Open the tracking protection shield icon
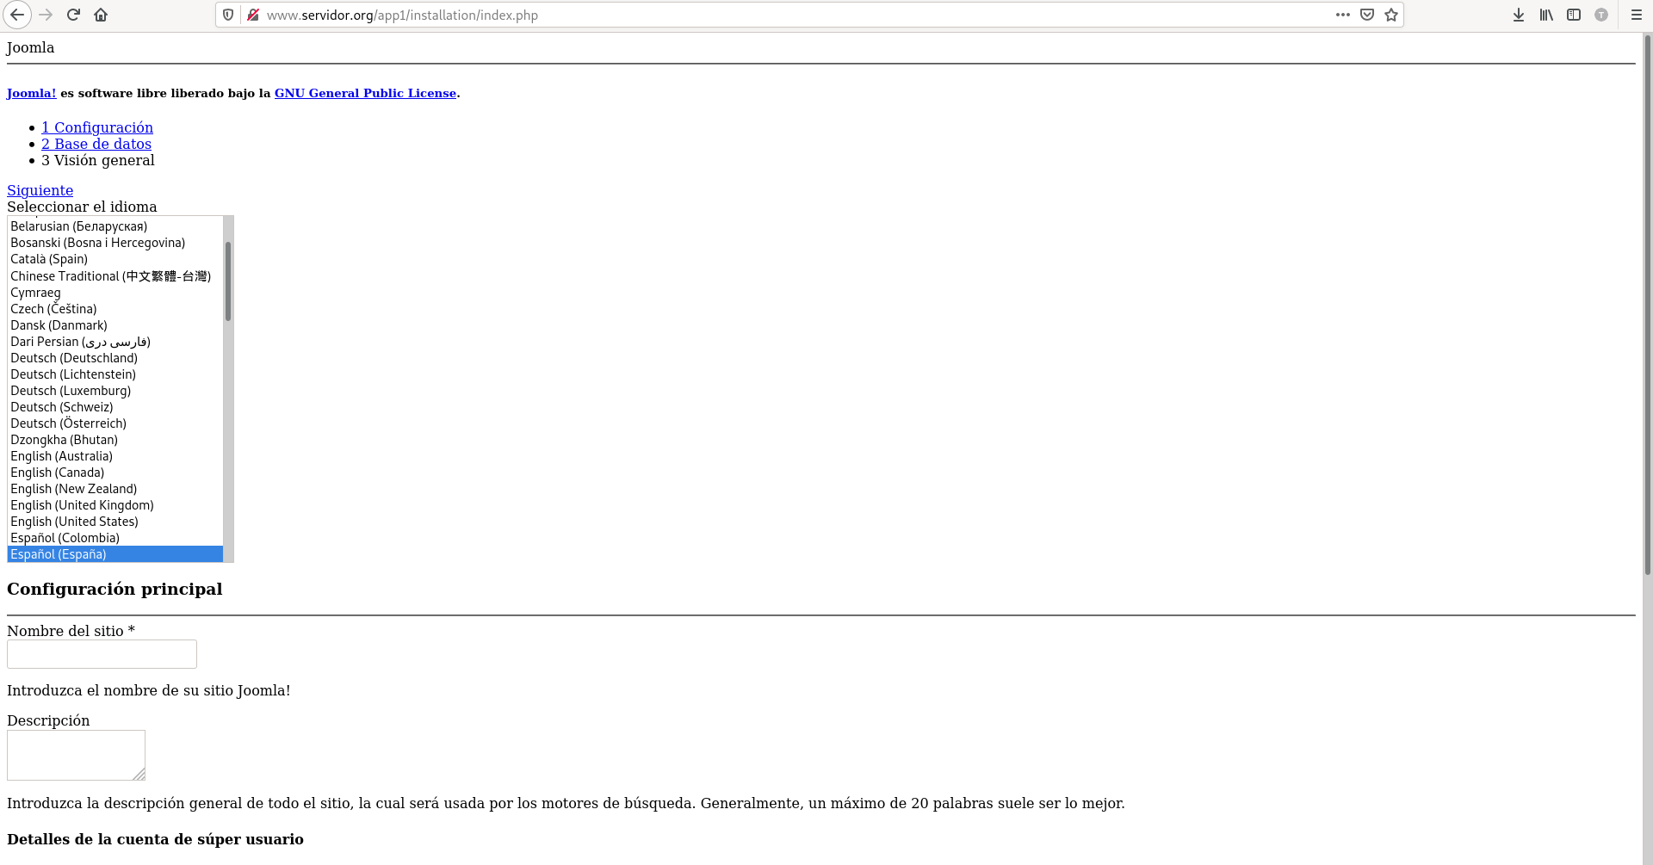1653x865 pixels. pos(228,15)
